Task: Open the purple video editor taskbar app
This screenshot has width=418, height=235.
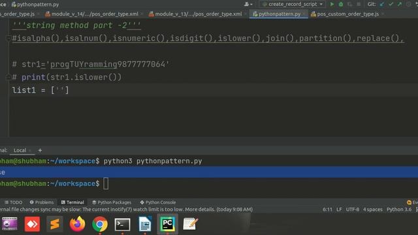Action: (x=10, y=224)
